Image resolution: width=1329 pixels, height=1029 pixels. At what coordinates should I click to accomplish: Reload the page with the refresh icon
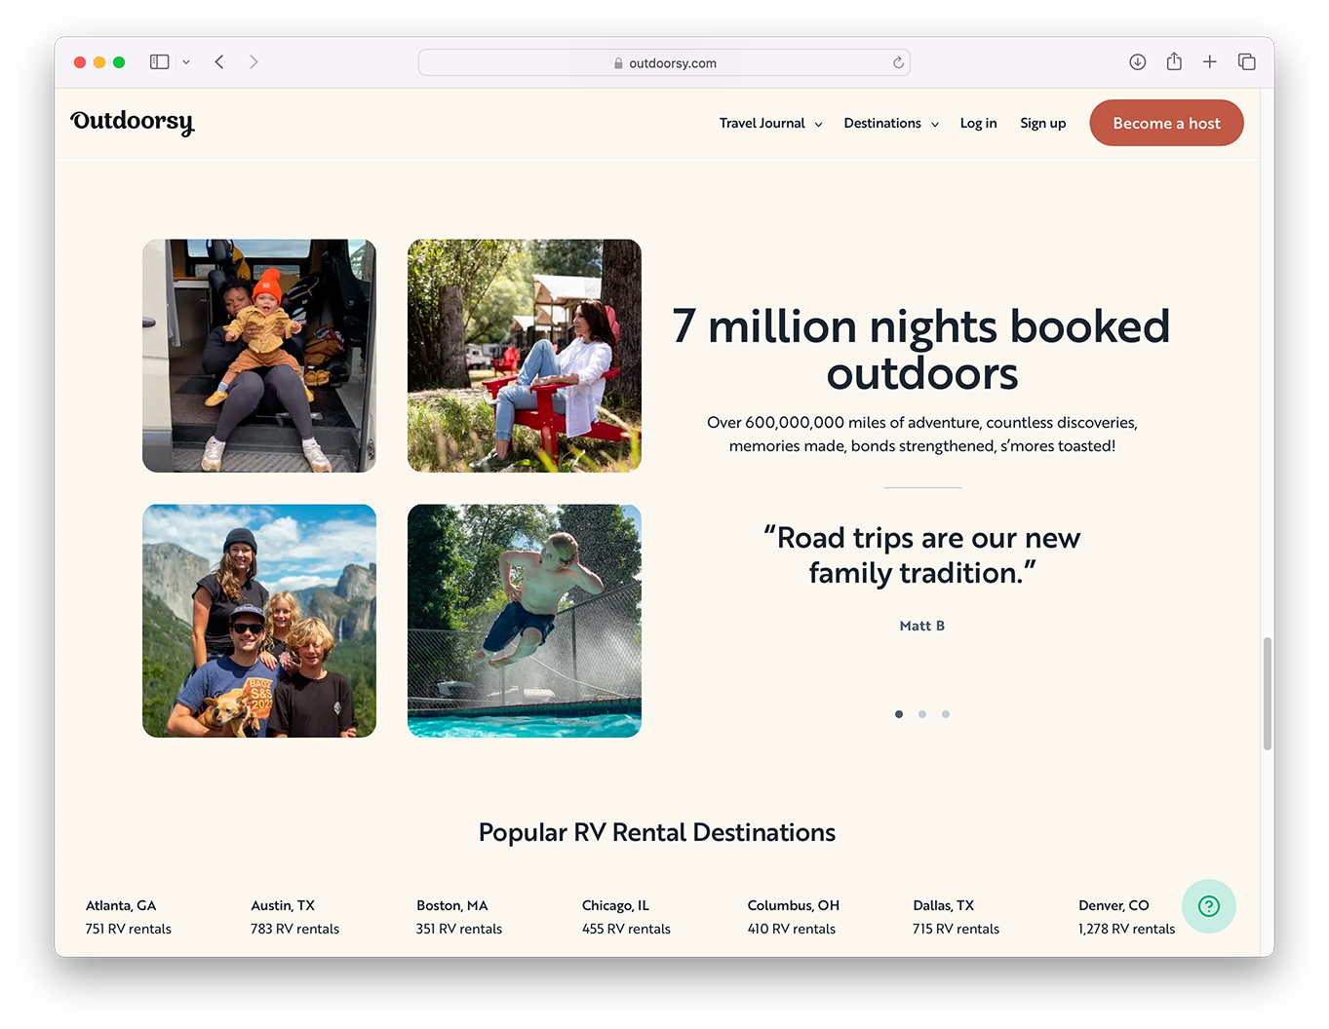point(898,62)
